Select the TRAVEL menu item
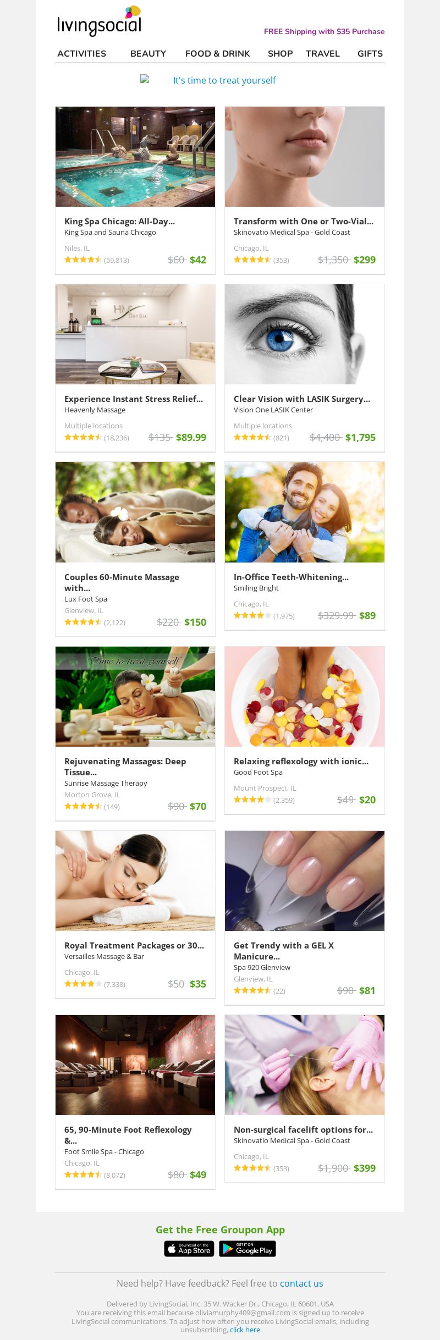Image resolution: width=440 pixels, height=1340 pixels. [323, 53]
